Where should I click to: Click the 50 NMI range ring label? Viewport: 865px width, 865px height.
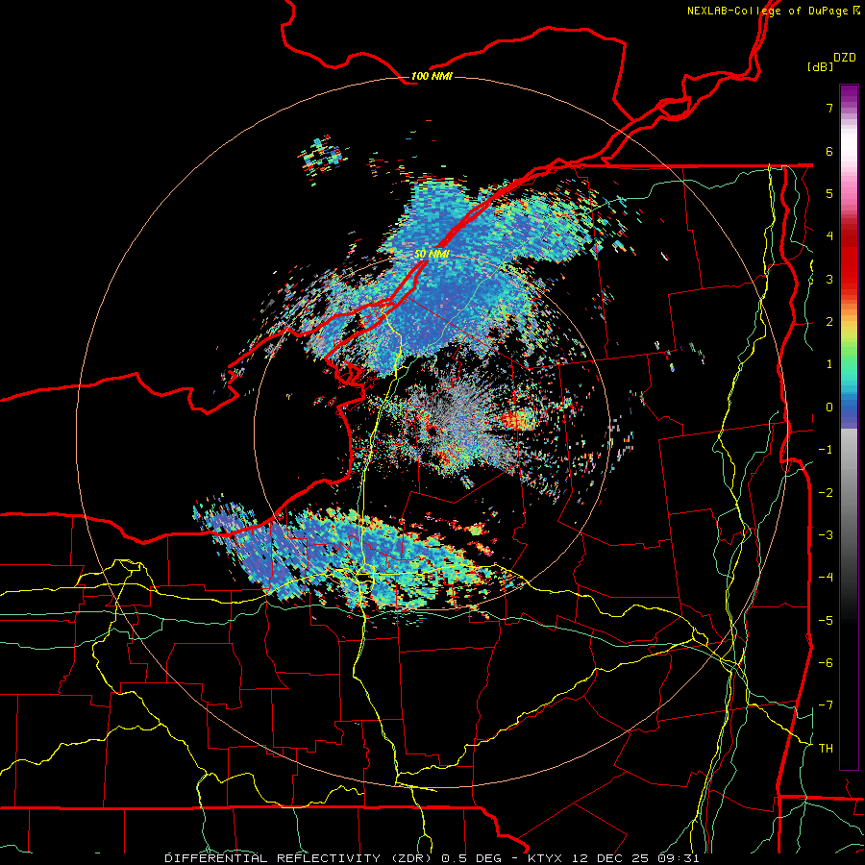coord(432,254)
